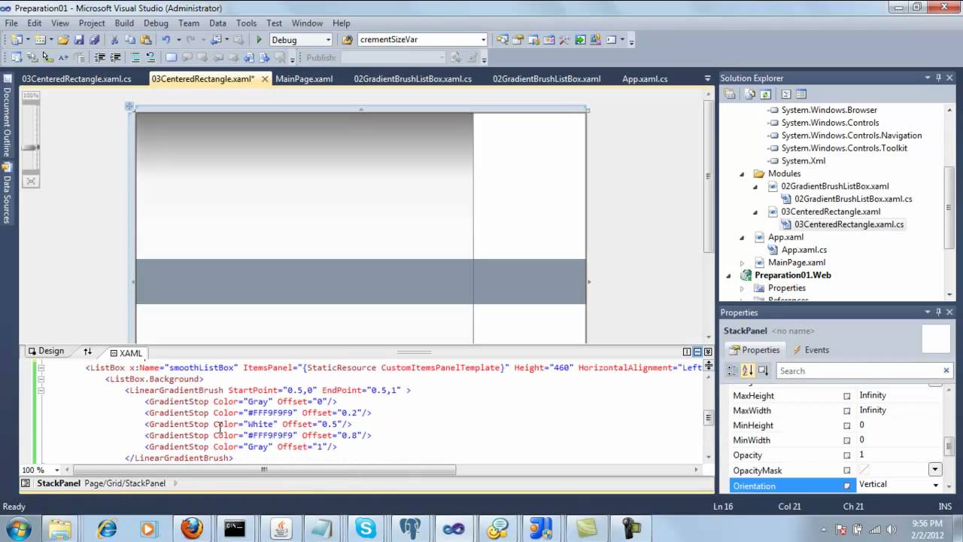
Task: Launch Firefox from the taskbar
Action: click(x=191, y=528)
